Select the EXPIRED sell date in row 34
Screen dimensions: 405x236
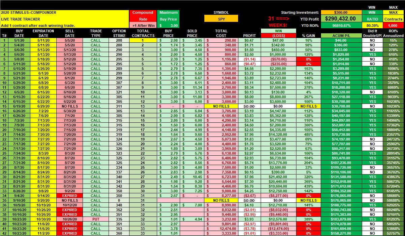point(70,195)
